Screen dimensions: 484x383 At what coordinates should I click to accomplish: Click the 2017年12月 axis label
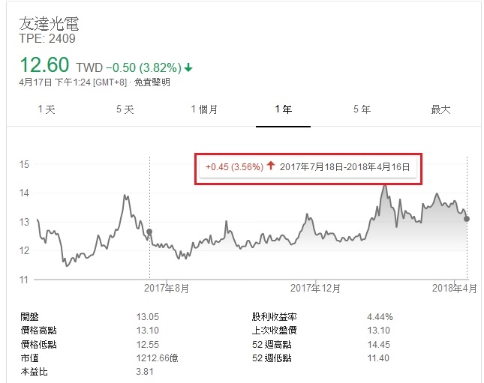point(315,289)
